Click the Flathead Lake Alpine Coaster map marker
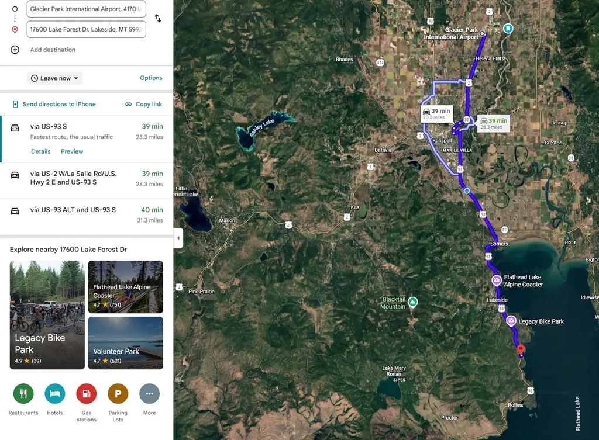Image resolution: width=599 pixels, height=440 pixels. pos(496,280)
